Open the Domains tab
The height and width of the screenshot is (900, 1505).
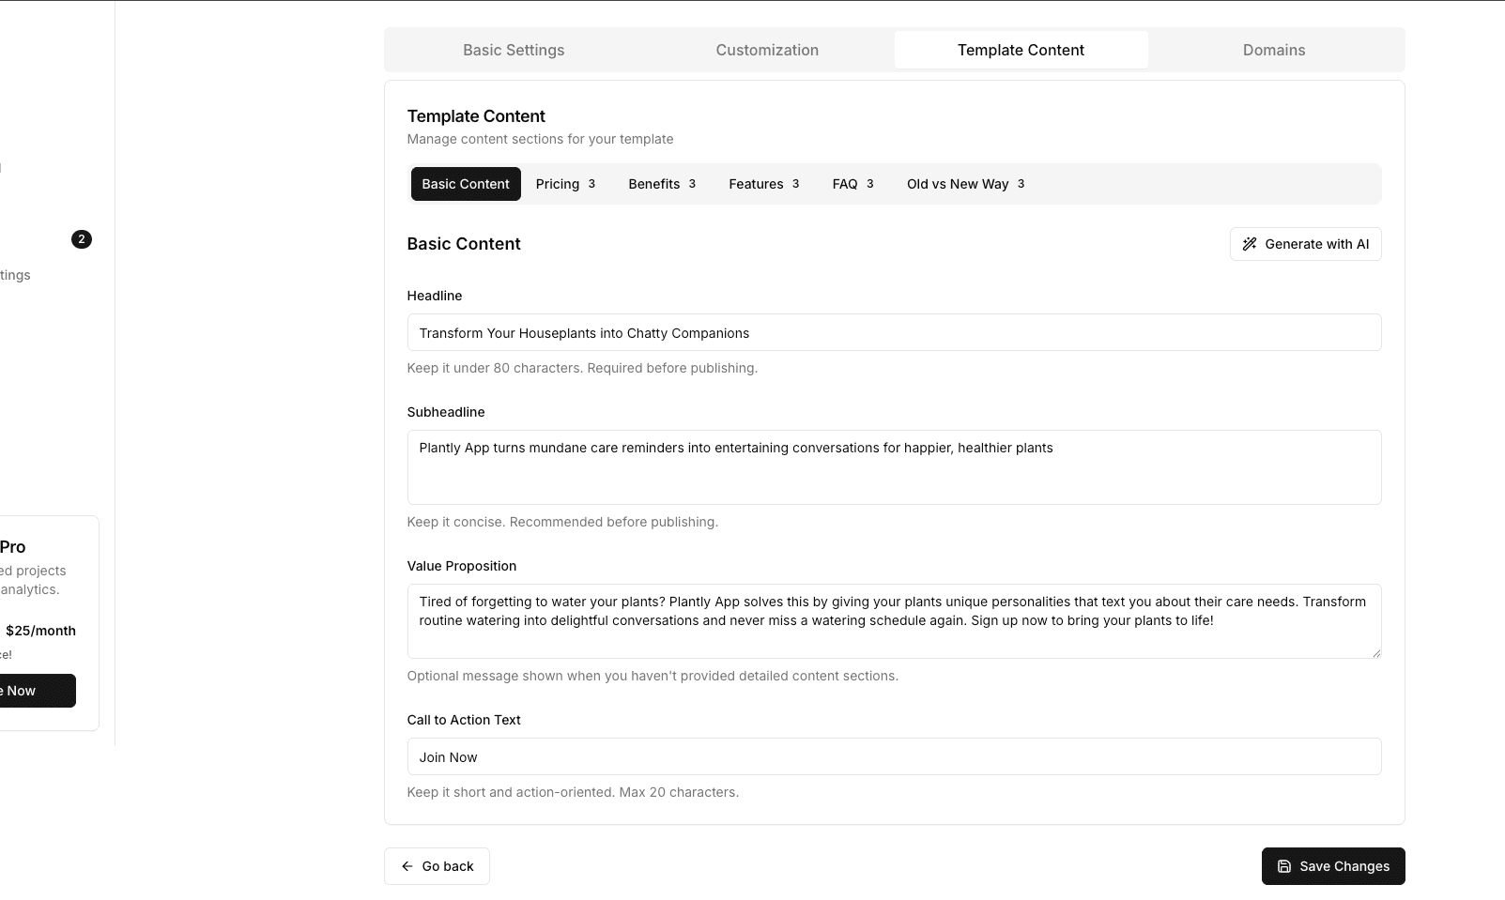(1273, 51)
